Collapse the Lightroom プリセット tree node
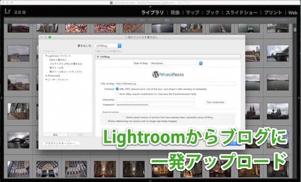301x182 pixels. [x=46, y=56]
